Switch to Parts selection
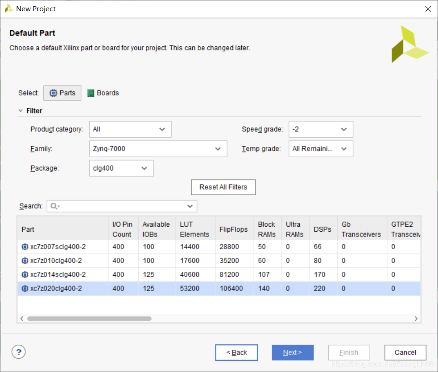The image size is (438, 372). (x=62, y=93)
